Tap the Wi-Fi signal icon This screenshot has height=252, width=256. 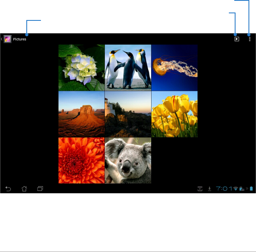coord(236,189)
